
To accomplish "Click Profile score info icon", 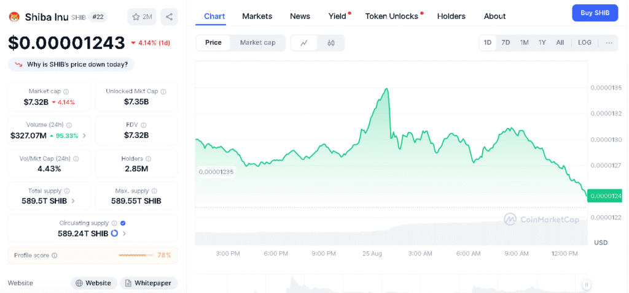I will [55, 255].
